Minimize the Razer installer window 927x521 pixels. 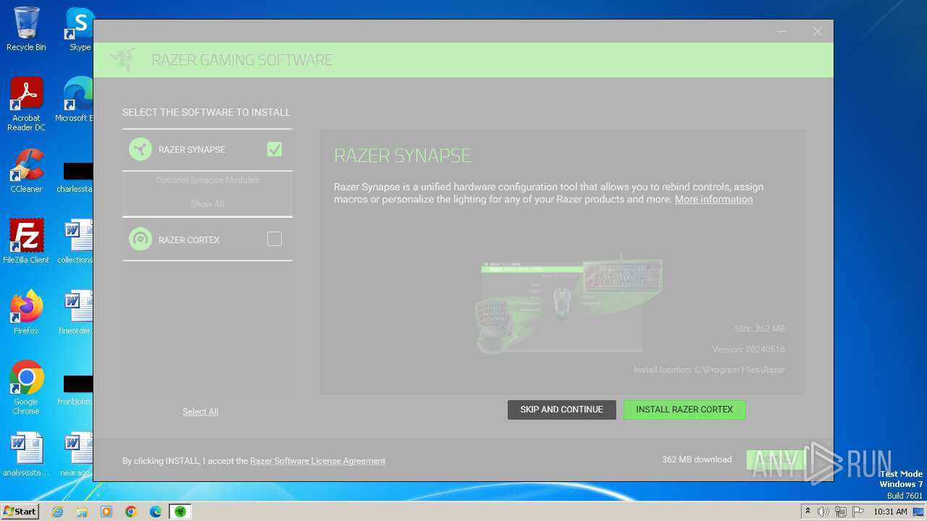781,31
